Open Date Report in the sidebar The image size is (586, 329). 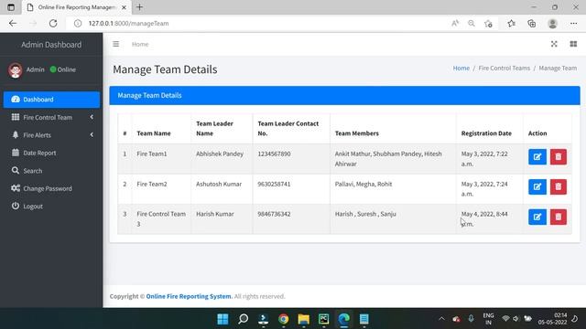coord(51,153)
